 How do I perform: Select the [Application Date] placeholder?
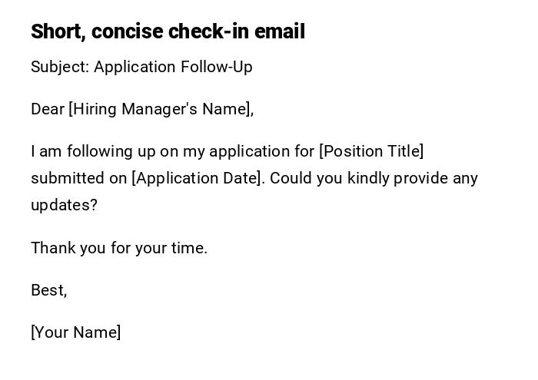pyautogui.click(x=198, y=178)
